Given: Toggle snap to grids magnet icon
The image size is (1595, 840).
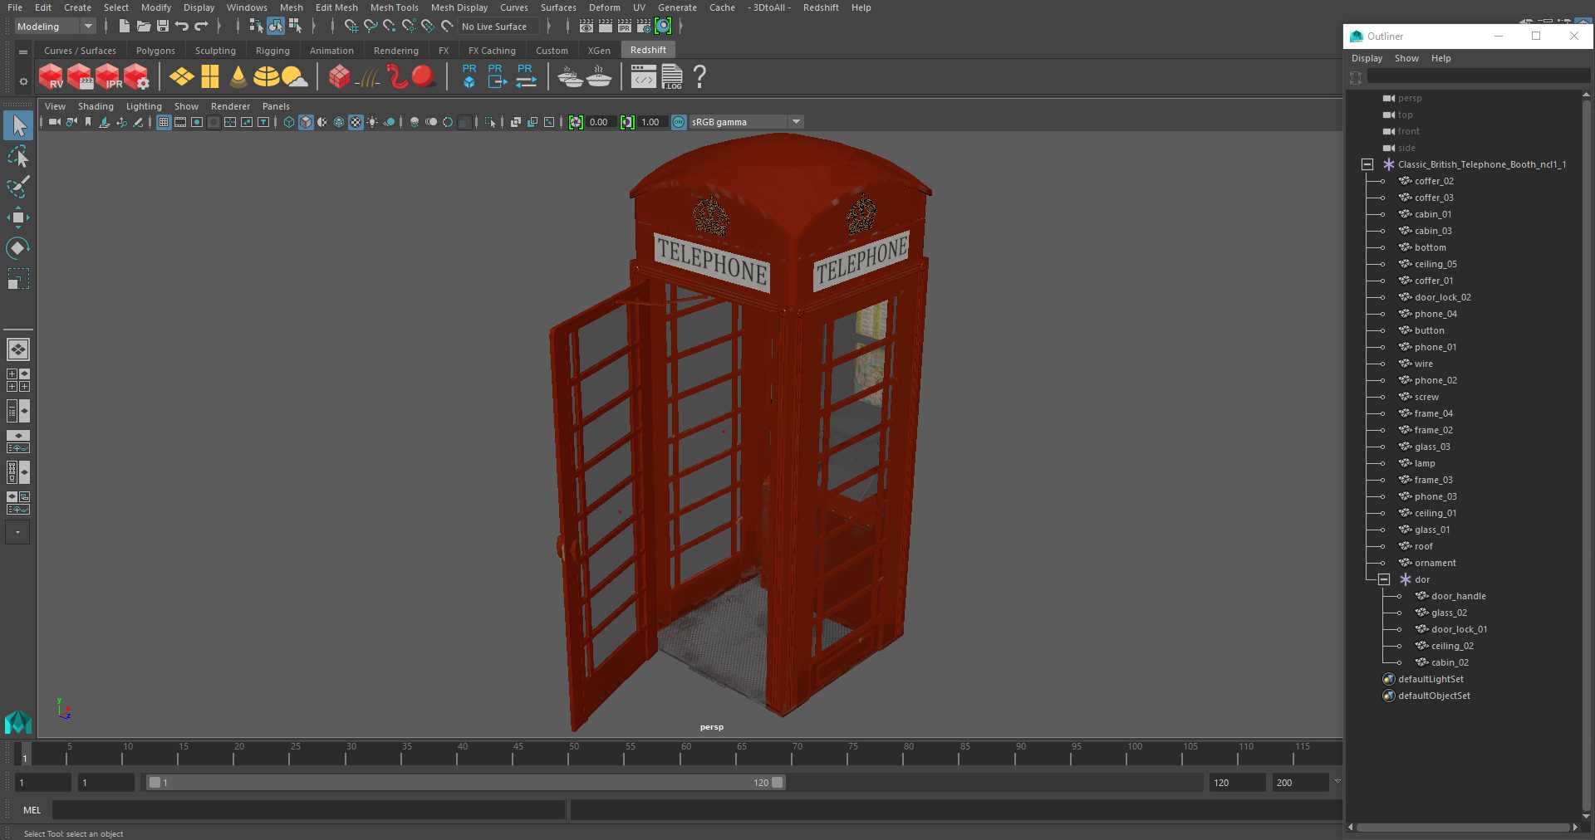Looking at the screenshot, I should tap(351, 27).
